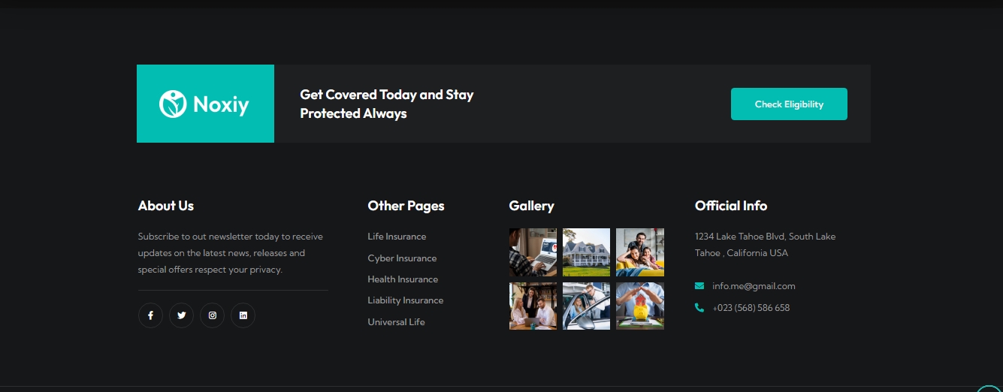Click phone number +023 (568) 586 658
The image size is (1003, 392).
tap(751, 308)
